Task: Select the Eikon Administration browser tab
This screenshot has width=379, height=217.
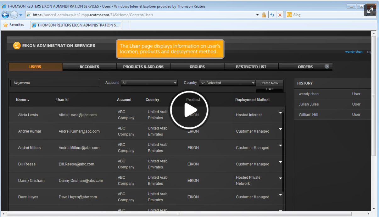Action: point(75,25)
